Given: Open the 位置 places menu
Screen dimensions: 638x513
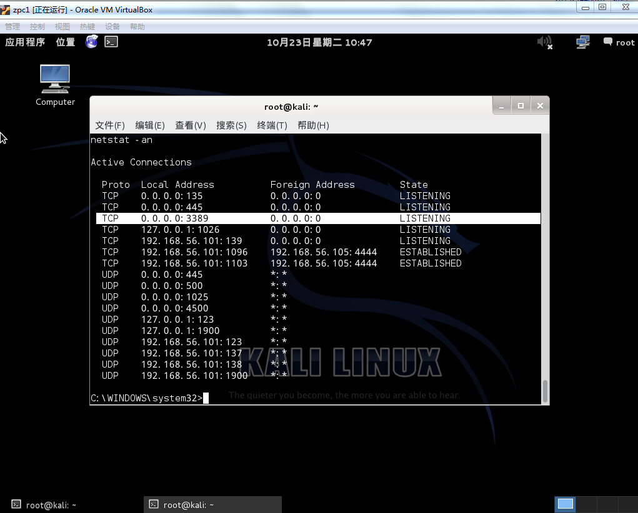Looking at the screenshot, I should coord(66,42).
